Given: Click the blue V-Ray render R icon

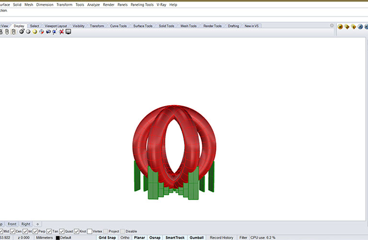Looking at the screenshot, I should (360, 27).
